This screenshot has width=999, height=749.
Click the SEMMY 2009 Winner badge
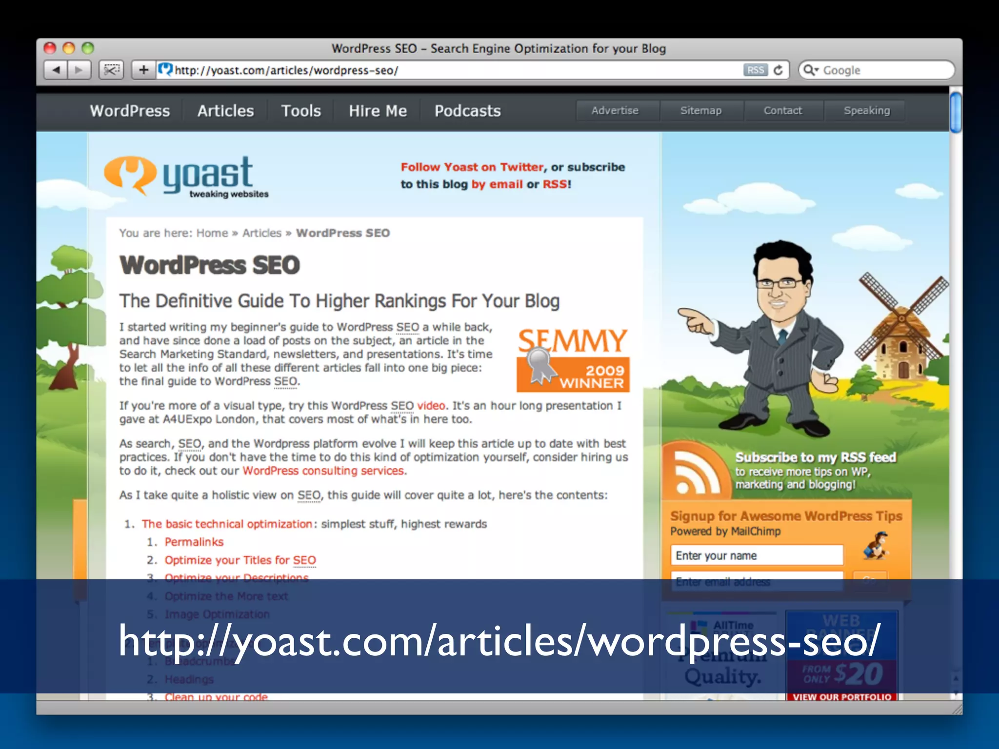(x=573, y=360)
